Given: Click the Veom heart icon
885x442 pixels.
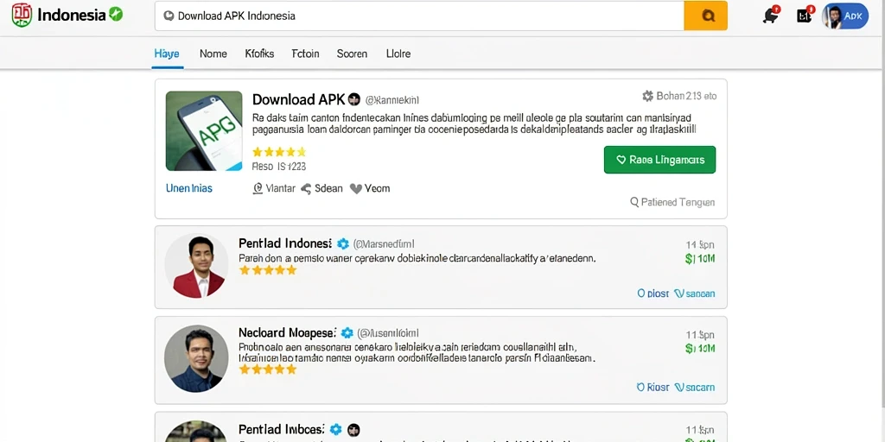Looking at the screenshot, I should [355, 189].
